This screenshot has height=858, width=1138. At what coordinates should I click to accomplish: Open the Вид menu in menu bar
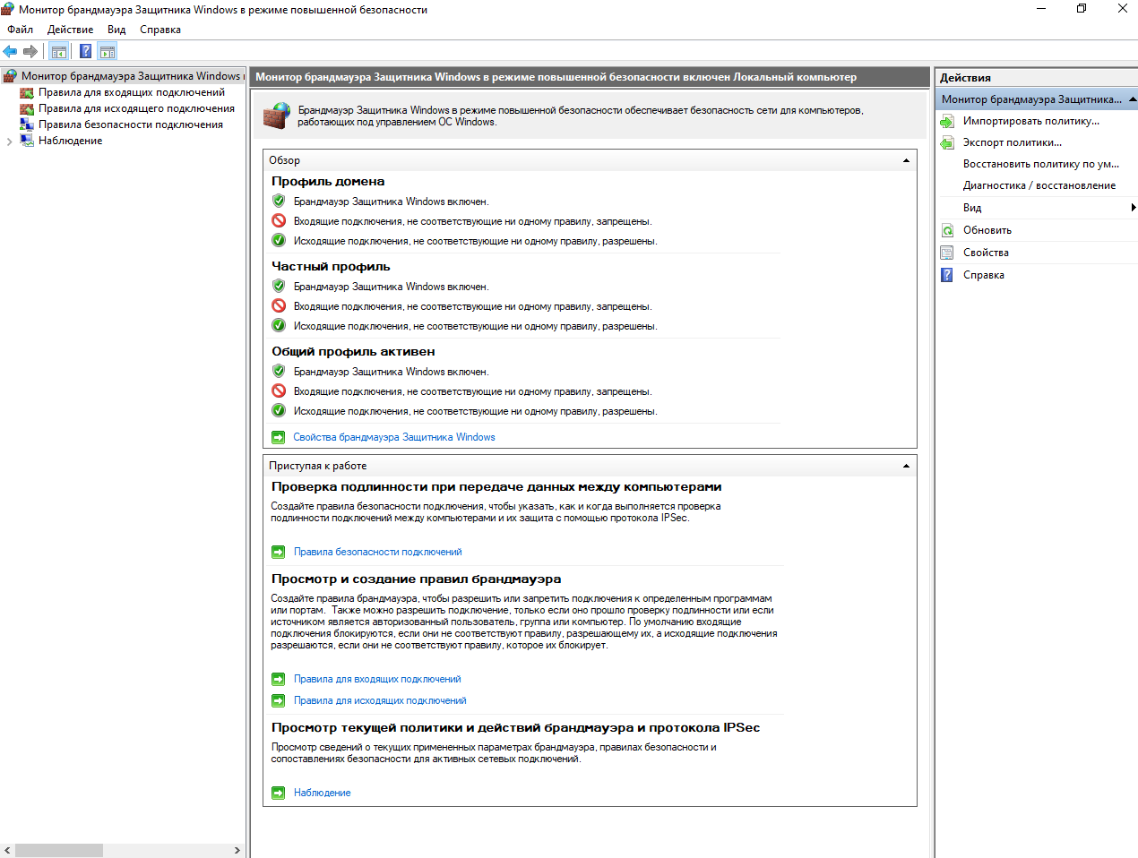tap(116, 30)
